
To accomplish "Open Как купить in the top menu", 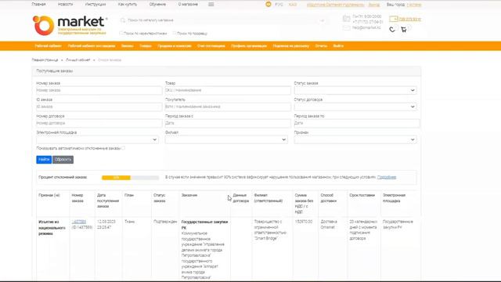I will tap(127, 5).
